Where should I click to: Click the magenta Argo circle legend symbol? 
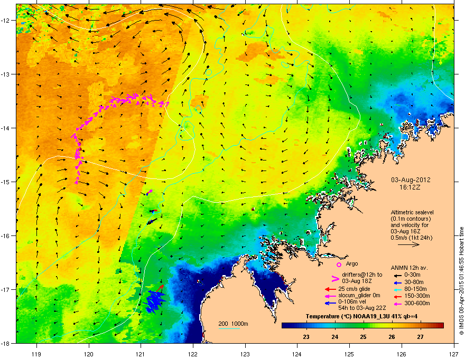(339, 264)
